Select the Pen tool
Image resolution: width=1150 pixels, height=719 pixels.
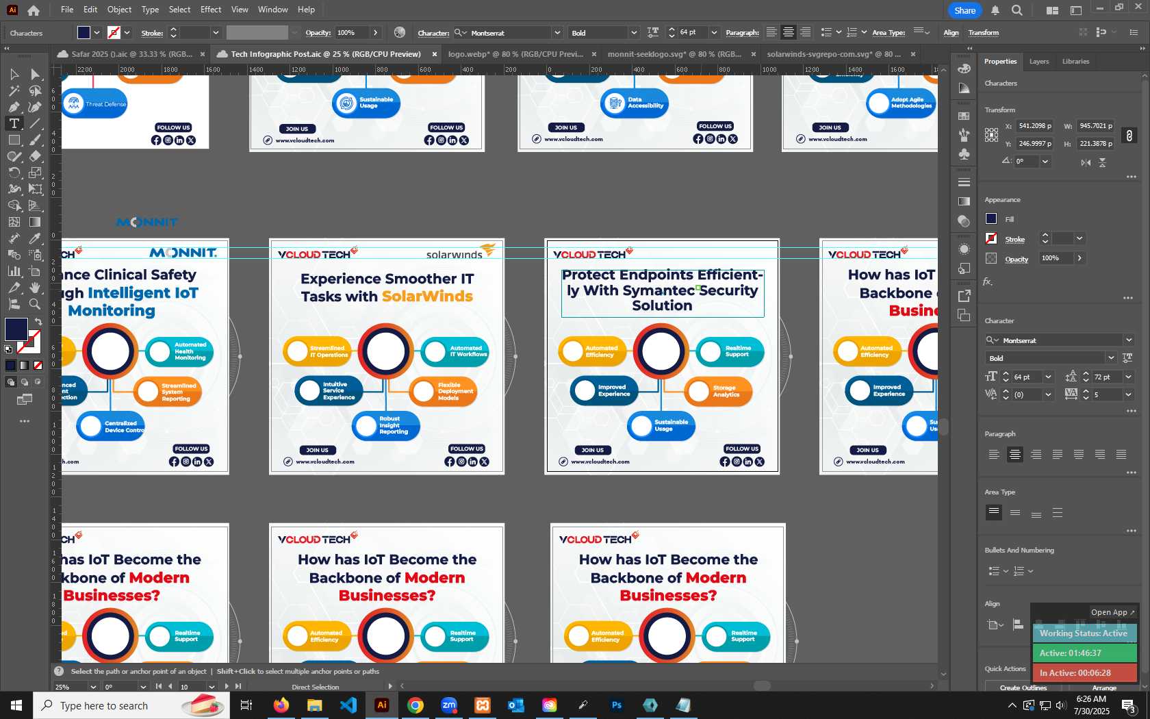tap(14, 107)
